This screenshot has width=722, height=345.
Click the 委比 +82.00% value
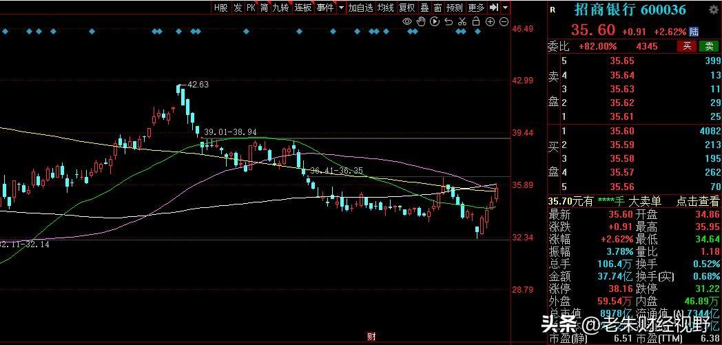click(598, 46)
